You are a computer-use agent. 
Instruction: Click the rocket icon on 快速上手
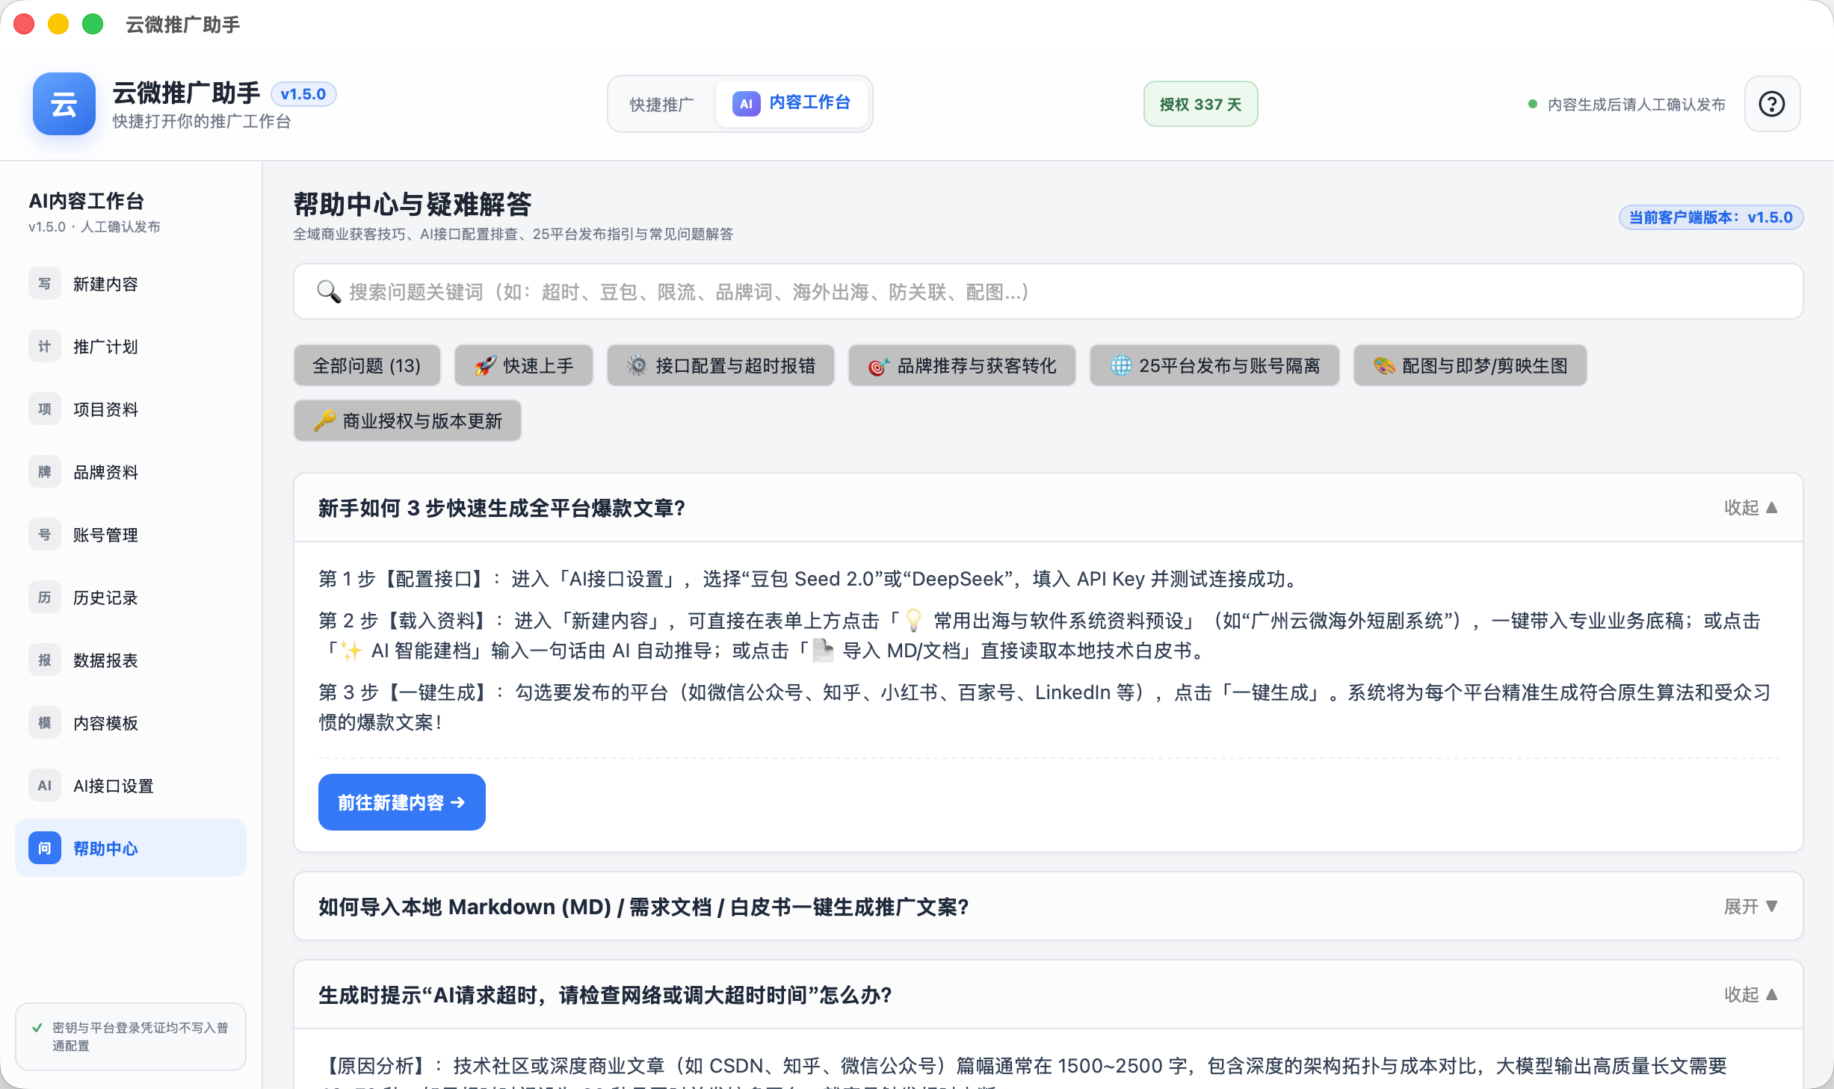(x=485, y=366)
